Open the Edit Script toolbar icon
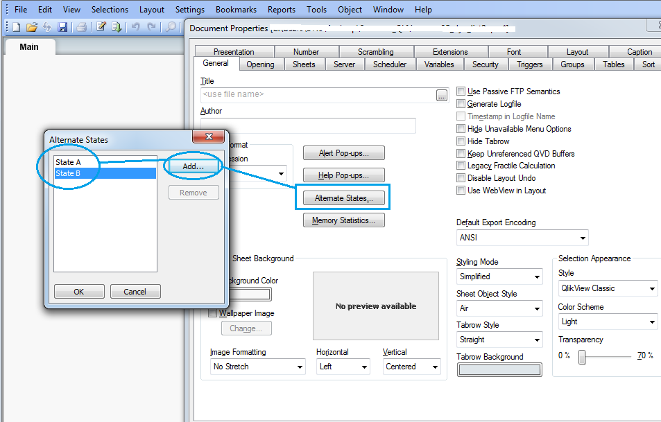Viewport: 661px width, 422px height. tap(101, 27)
